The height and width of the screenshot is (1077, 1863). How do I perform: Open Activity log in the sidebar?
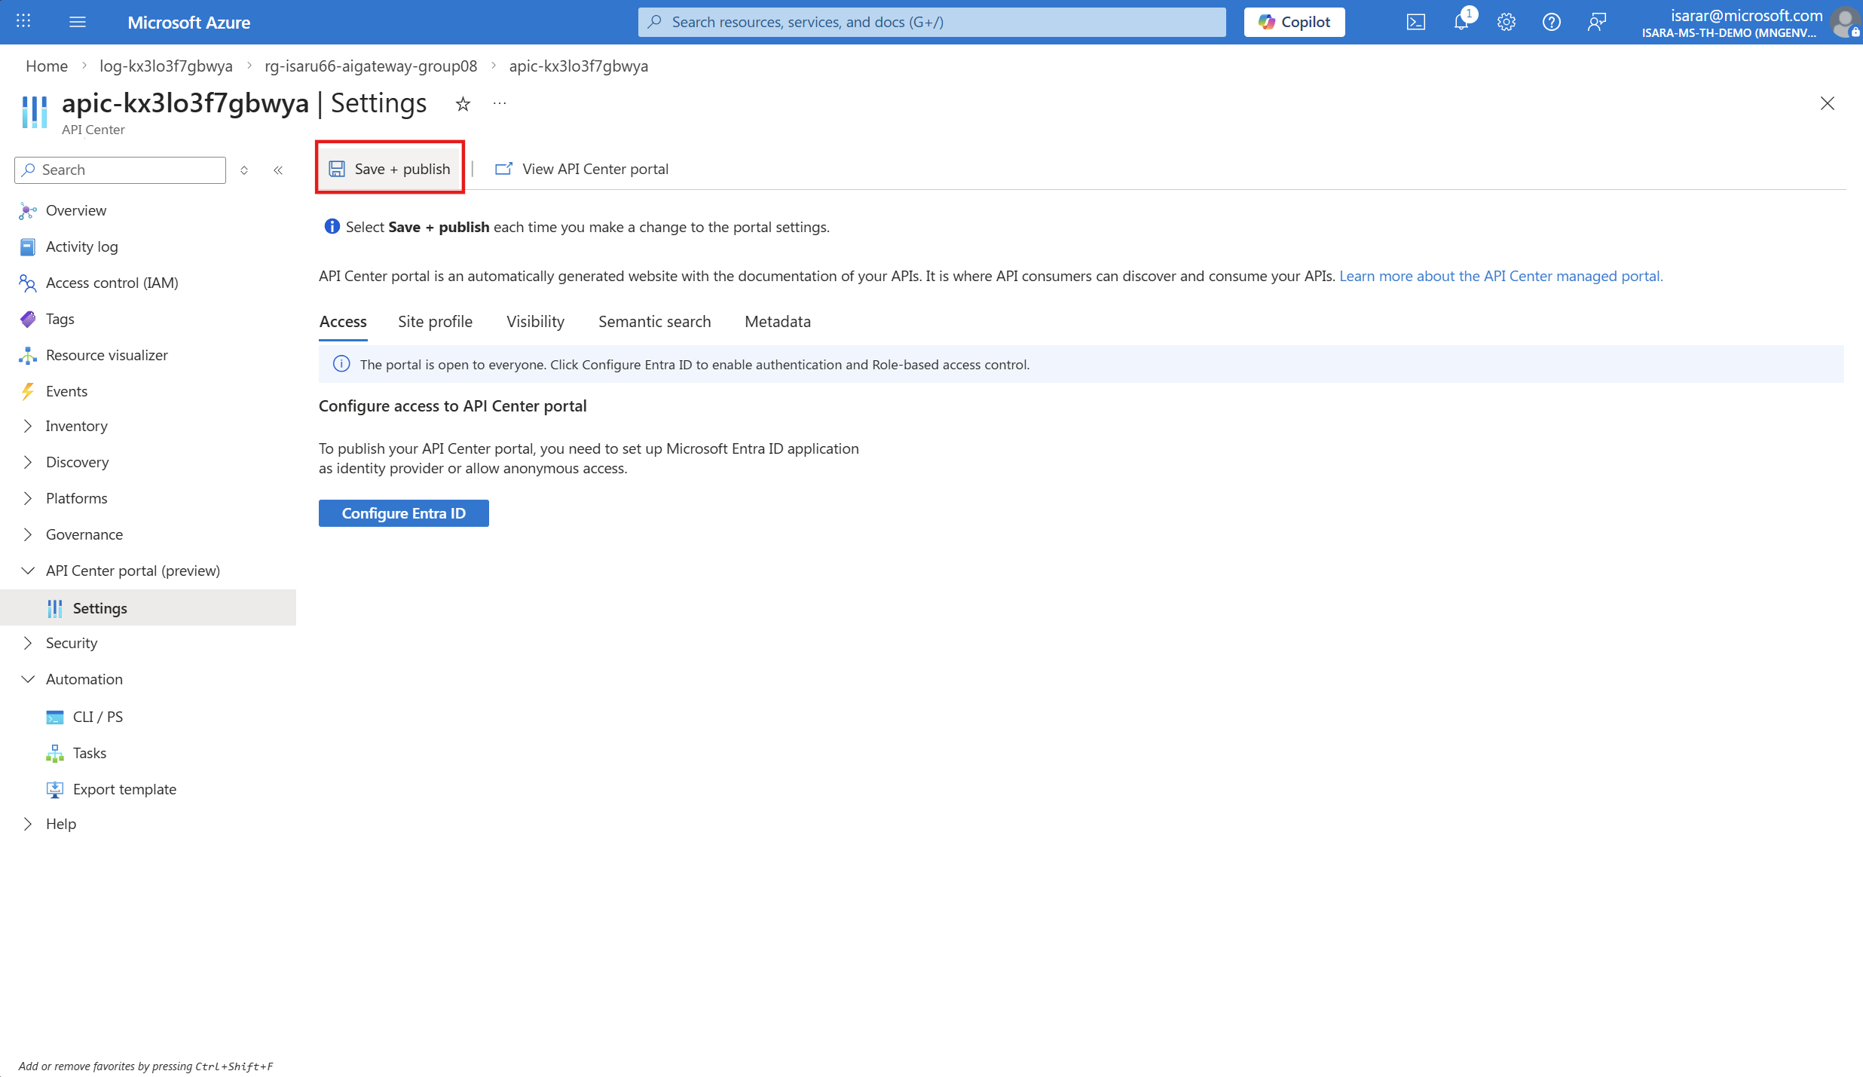[x=81, y=247]
